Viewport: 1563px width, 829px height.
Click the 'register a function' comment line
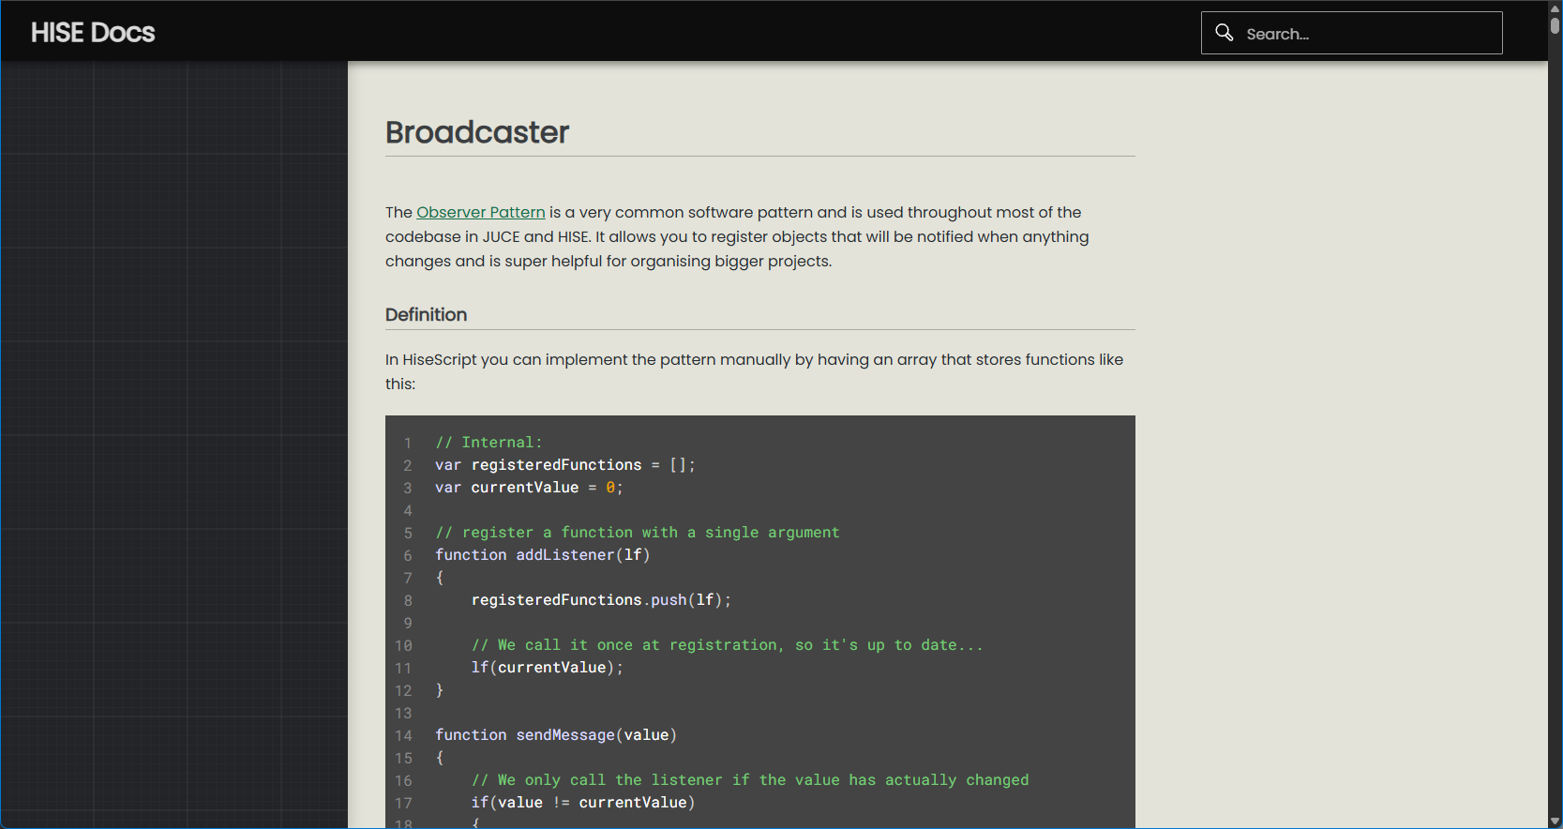pos(637,533)
